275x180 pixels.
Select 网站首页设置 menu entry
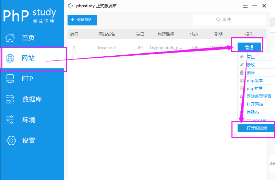[x=256, y=96]
